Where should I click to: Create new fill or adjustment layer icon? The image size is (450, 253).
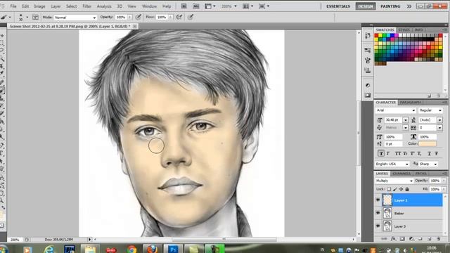[x=411, y=239]
